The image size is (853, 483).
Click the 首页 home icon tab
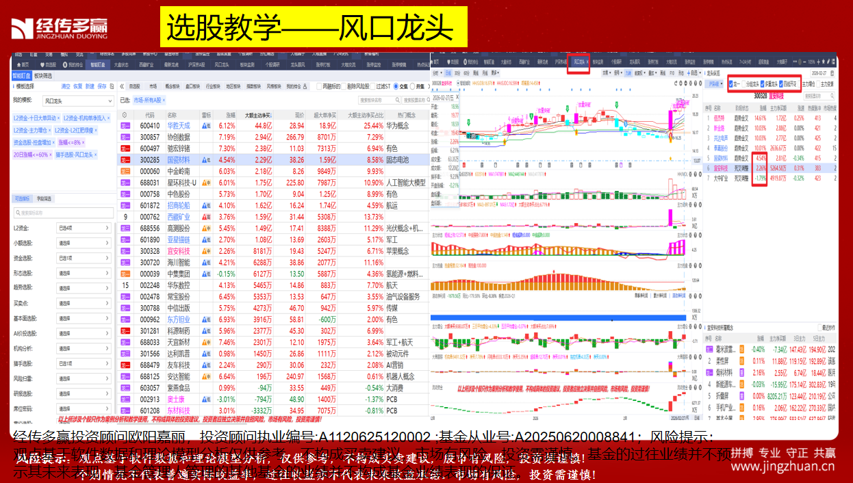pyautogui.click(x=22, y=65)
